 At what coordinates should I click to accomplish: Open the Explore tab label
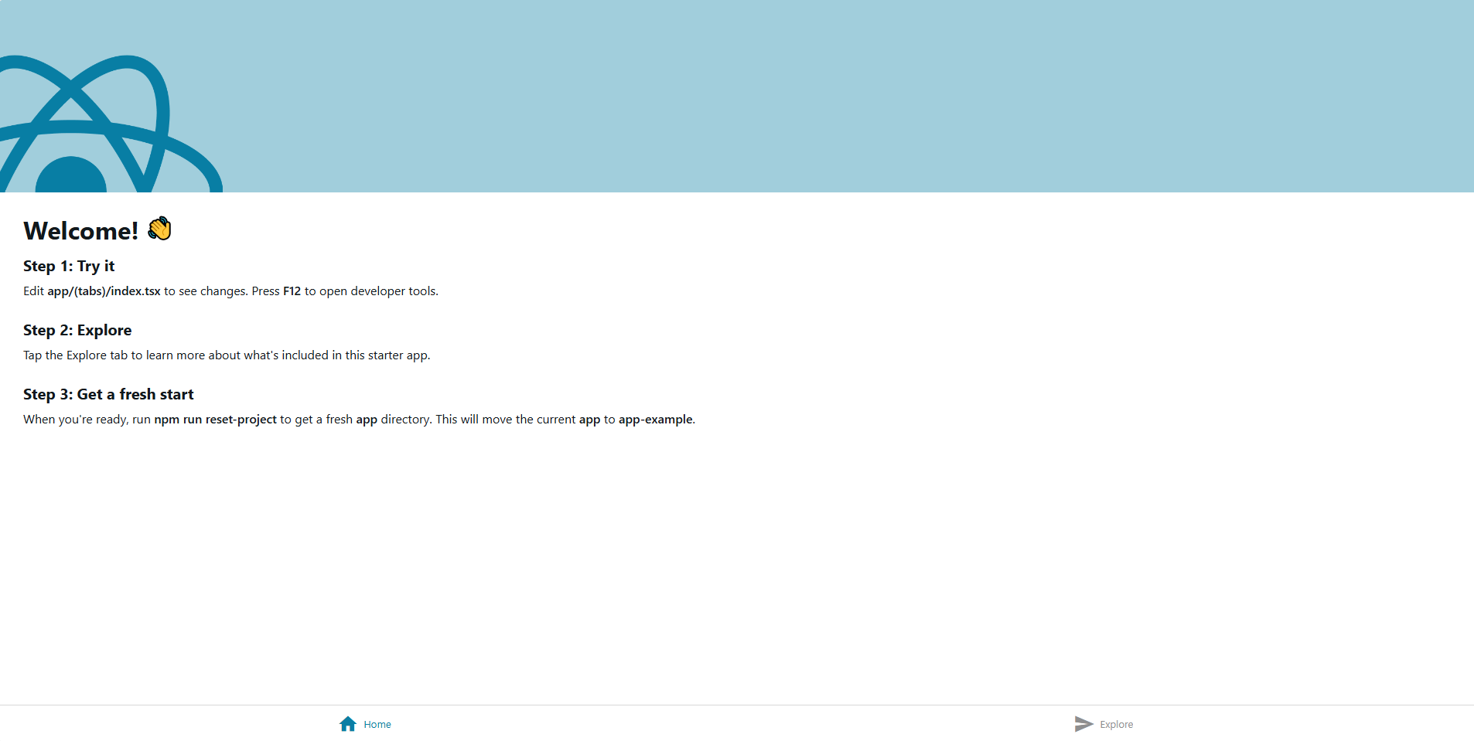[1117, 725]
